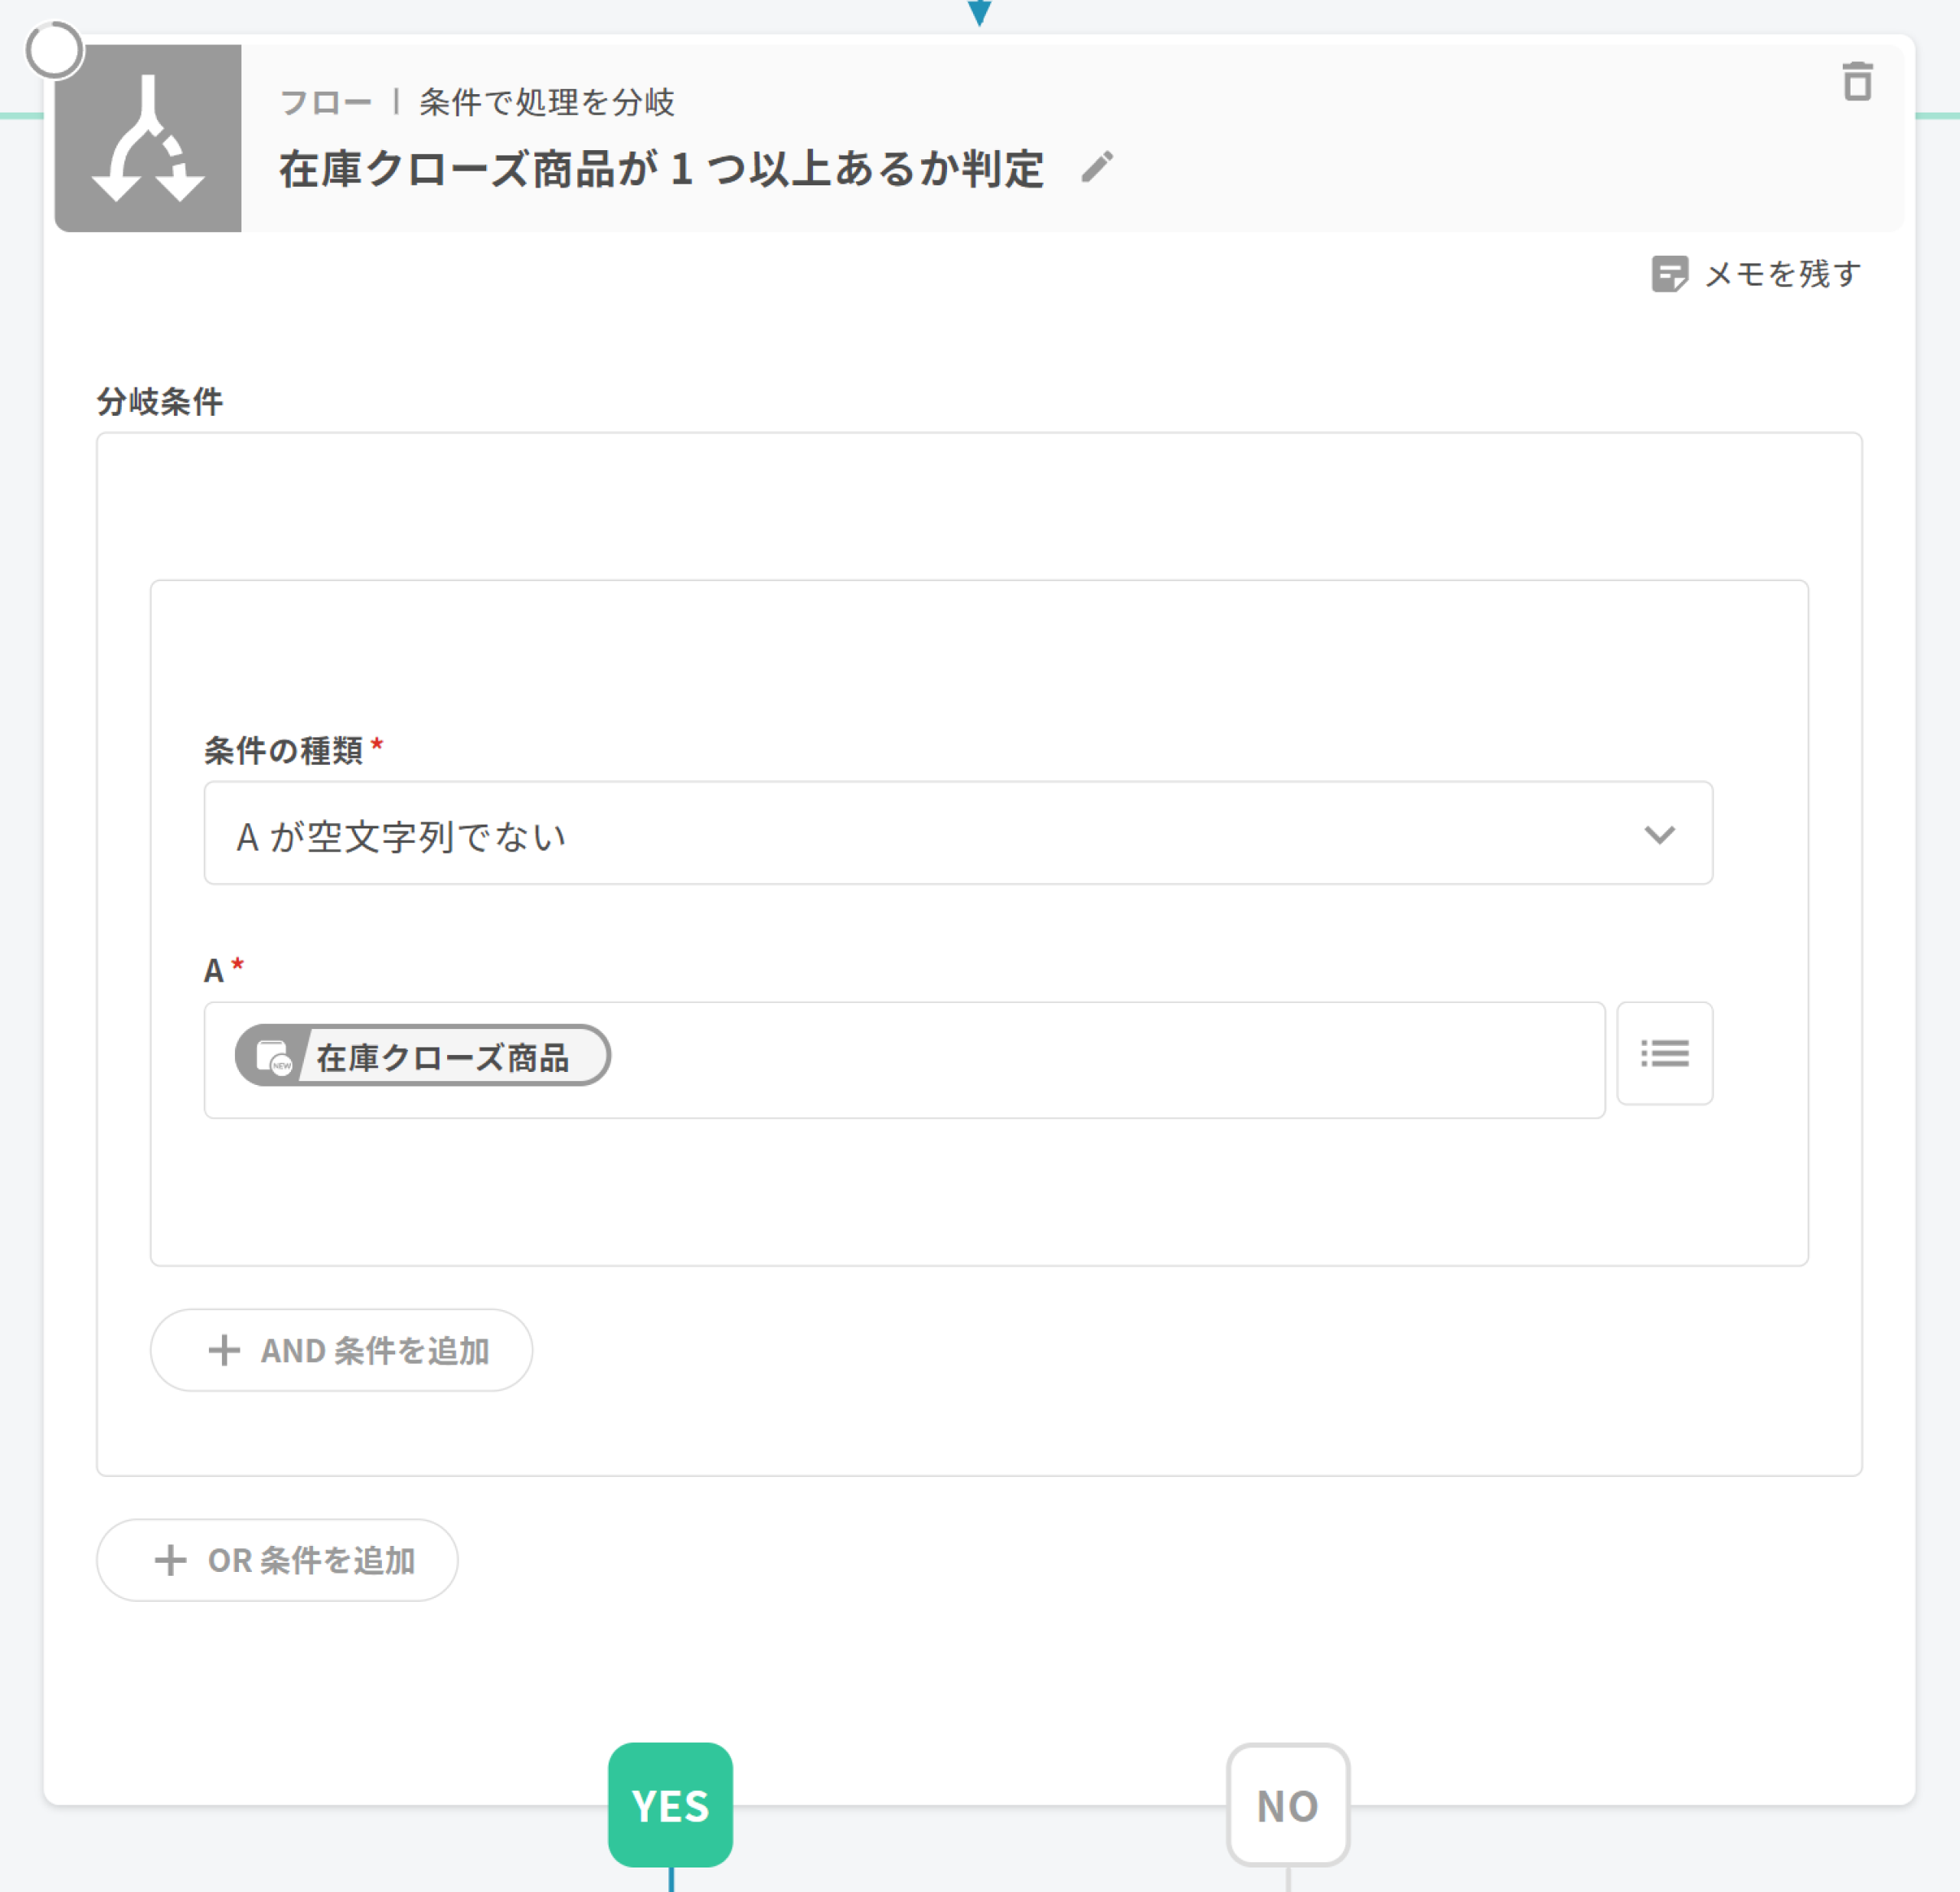Click the trash icon to delete step
This screenshot has height=1892, width=1960.
point(1857,82)
